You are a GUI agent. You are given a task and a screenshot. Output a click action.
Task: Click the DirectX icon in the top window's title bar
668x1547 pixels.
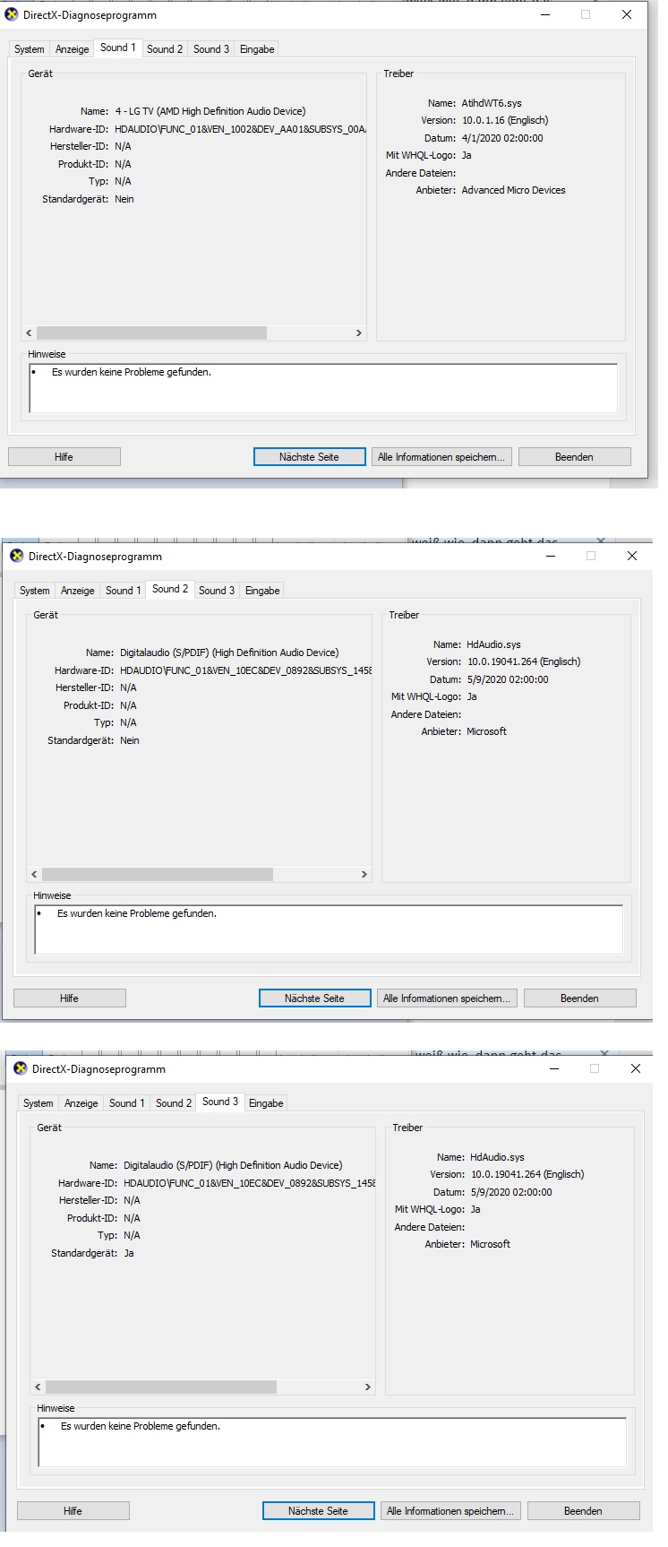tap(12, 15)
